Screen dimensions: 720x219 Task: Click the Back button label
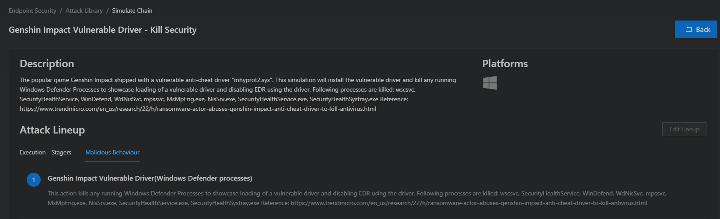[x=703, y=30]
